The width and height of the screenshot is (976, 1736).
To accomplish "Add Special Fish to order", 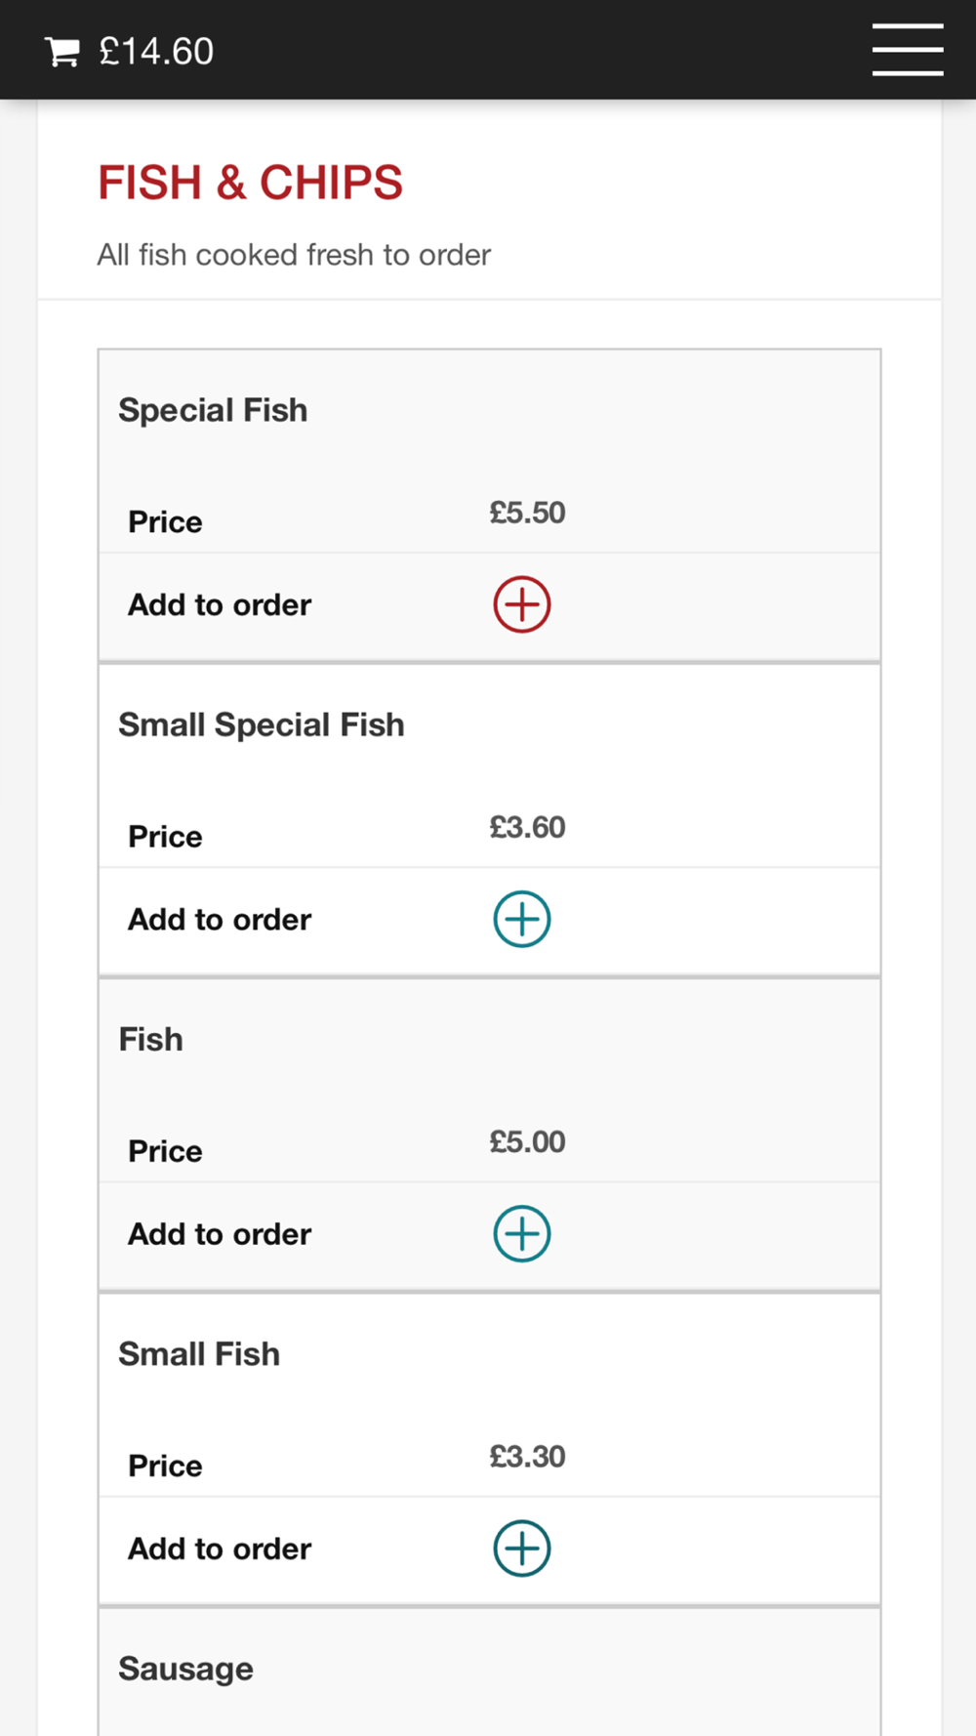I will pos(522,604).
